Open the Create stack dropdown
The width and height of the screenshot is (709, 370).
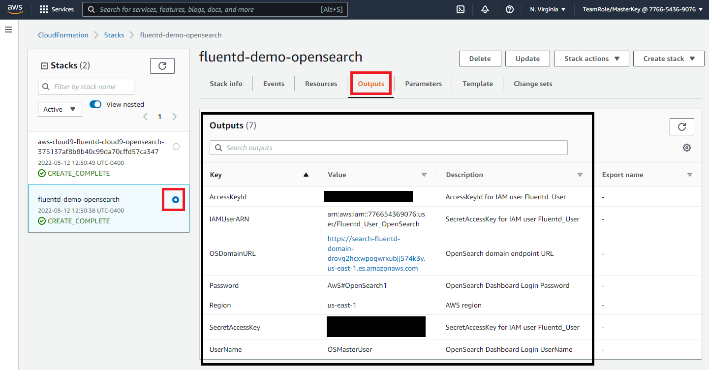(x=669, y=59)
